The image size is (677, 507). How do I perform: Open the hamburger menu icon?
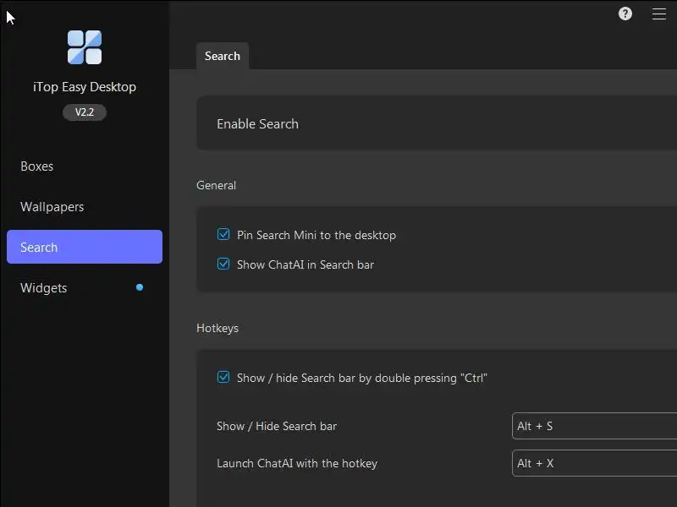pyautogui.click(x=659, y=14)
